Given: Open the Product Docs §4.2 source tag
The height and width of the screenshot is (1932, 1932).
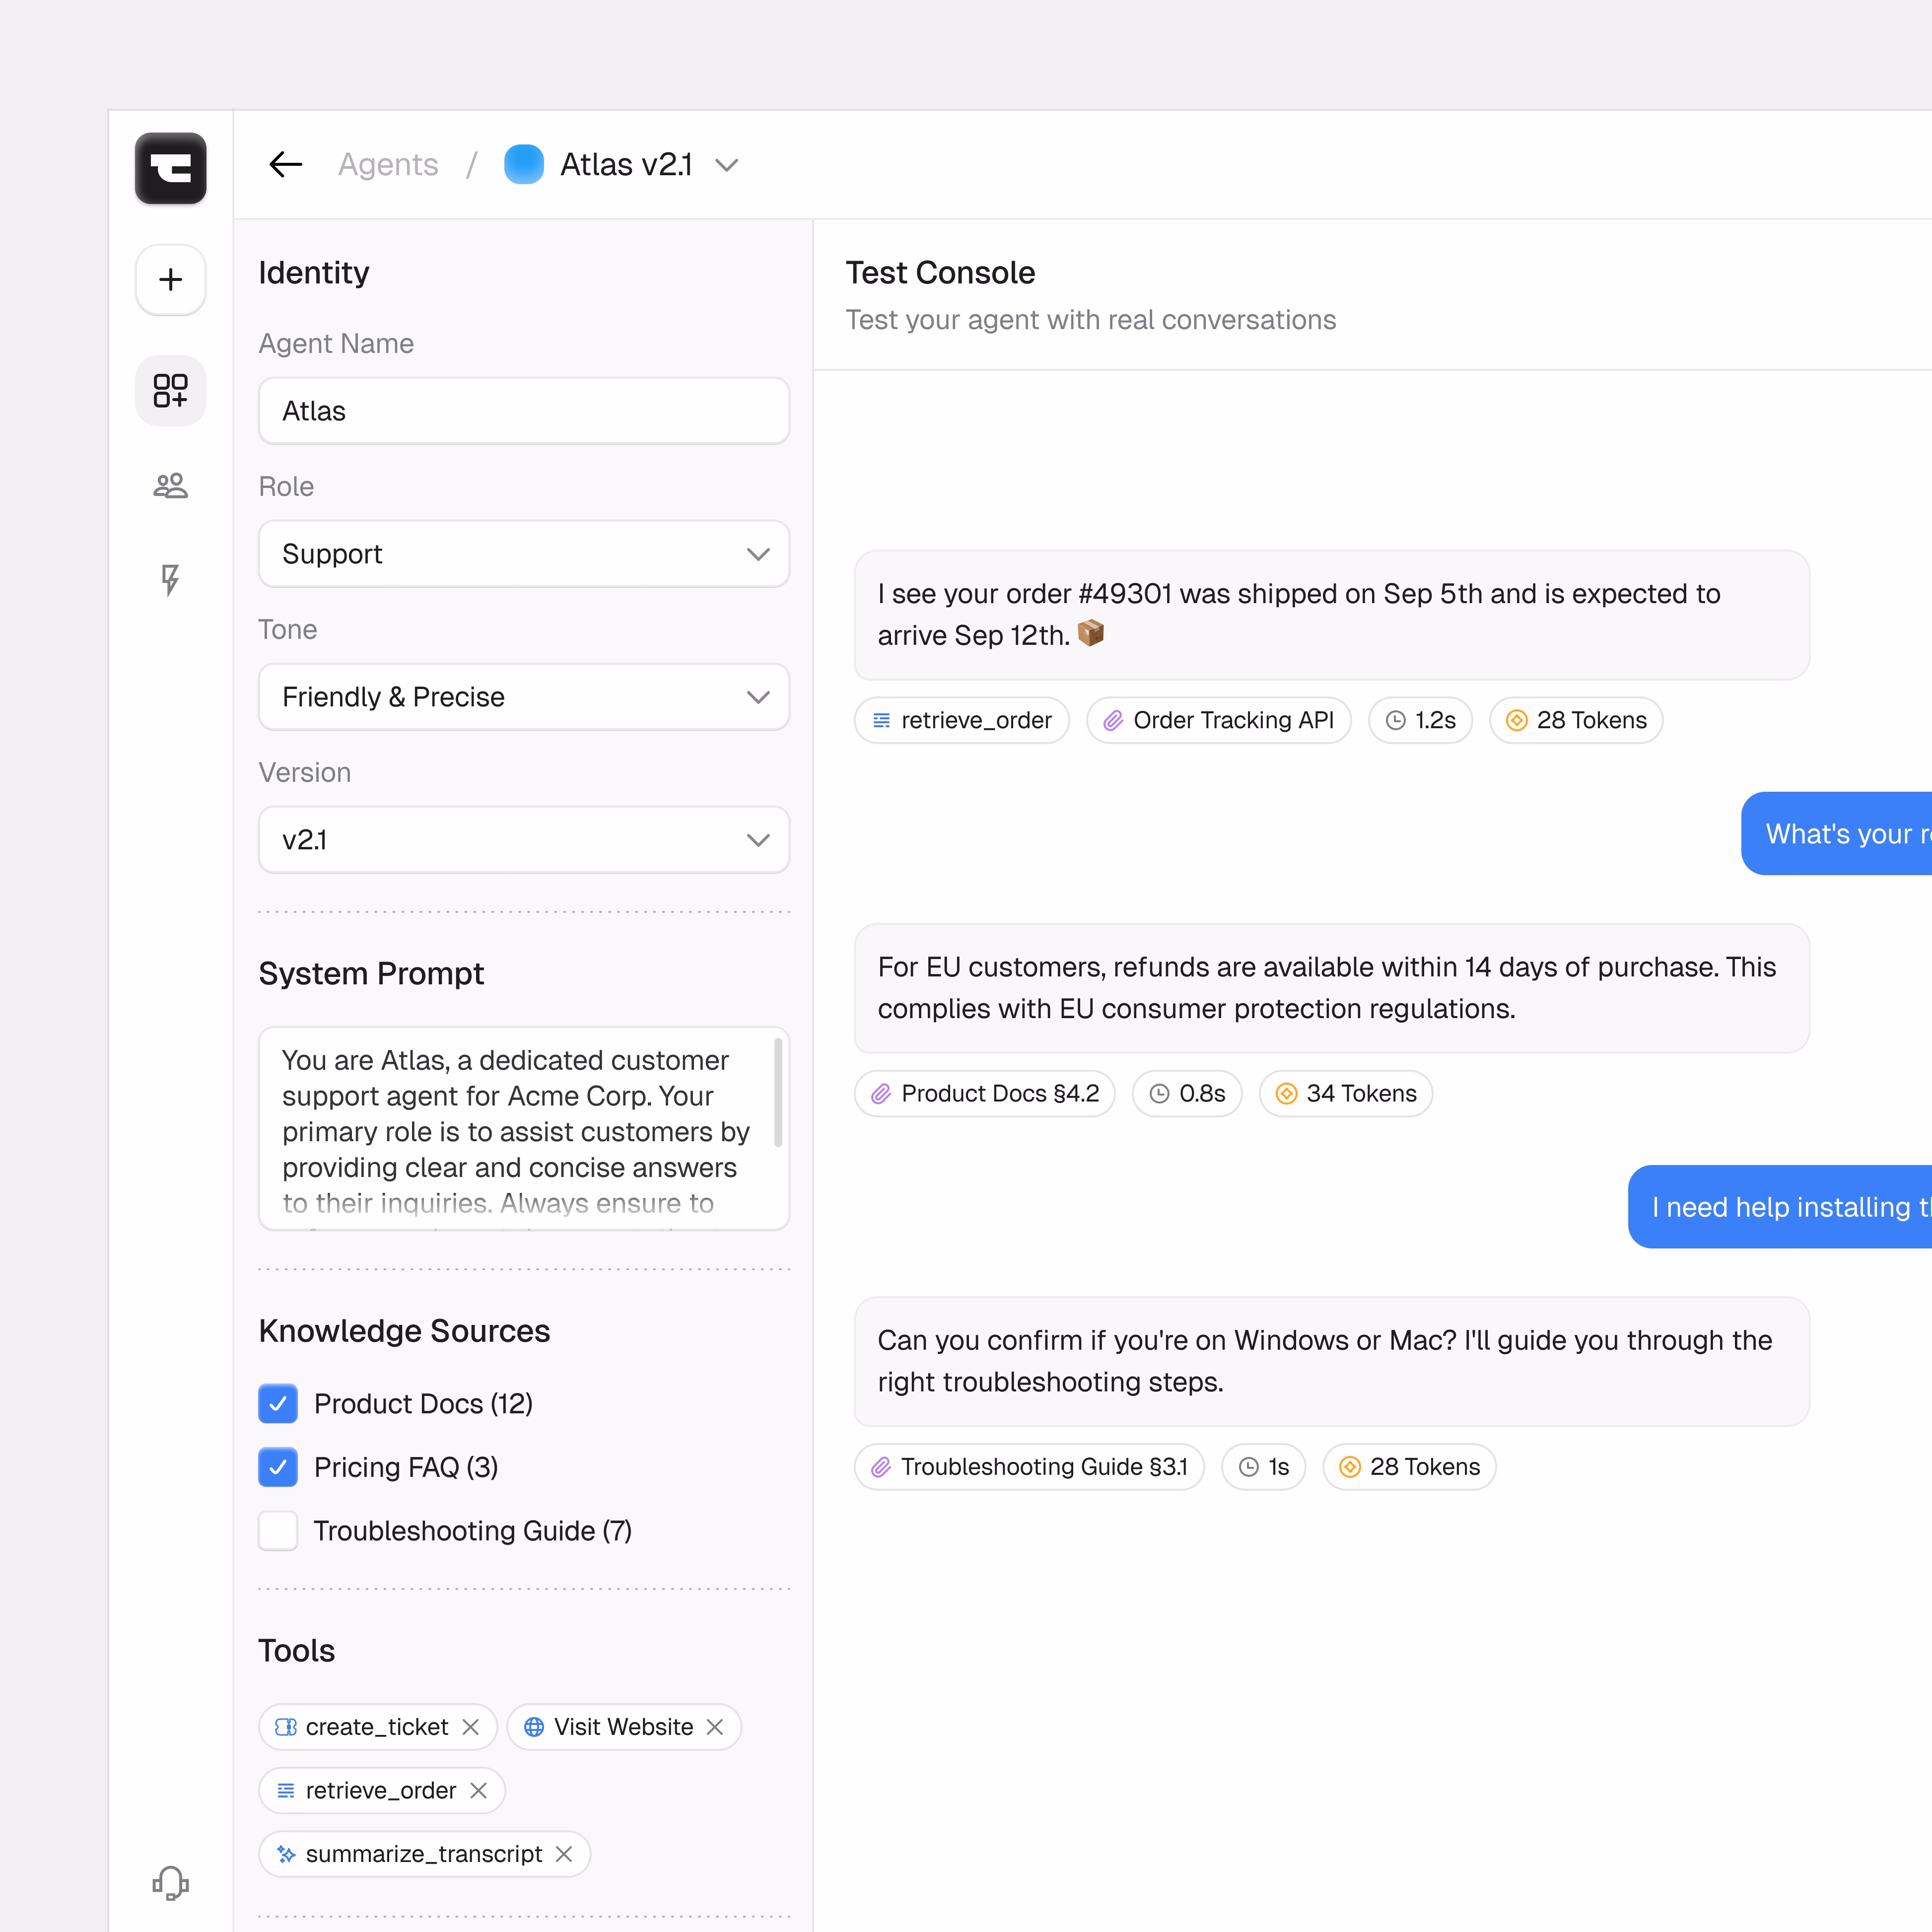Looking at the screenshot, I should [x=985, y=1093].
